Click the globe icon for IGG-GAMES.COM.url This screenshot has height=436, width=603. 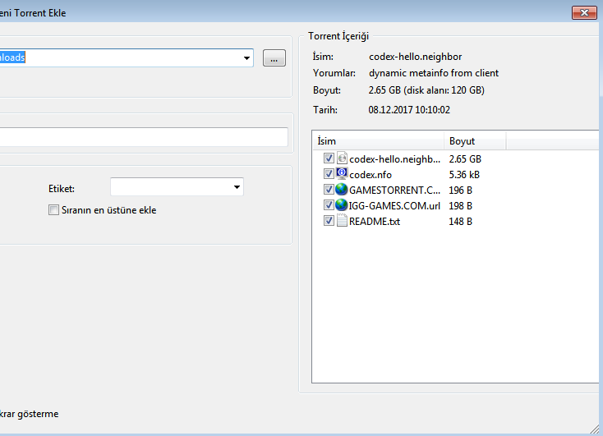tap(341, 205)
